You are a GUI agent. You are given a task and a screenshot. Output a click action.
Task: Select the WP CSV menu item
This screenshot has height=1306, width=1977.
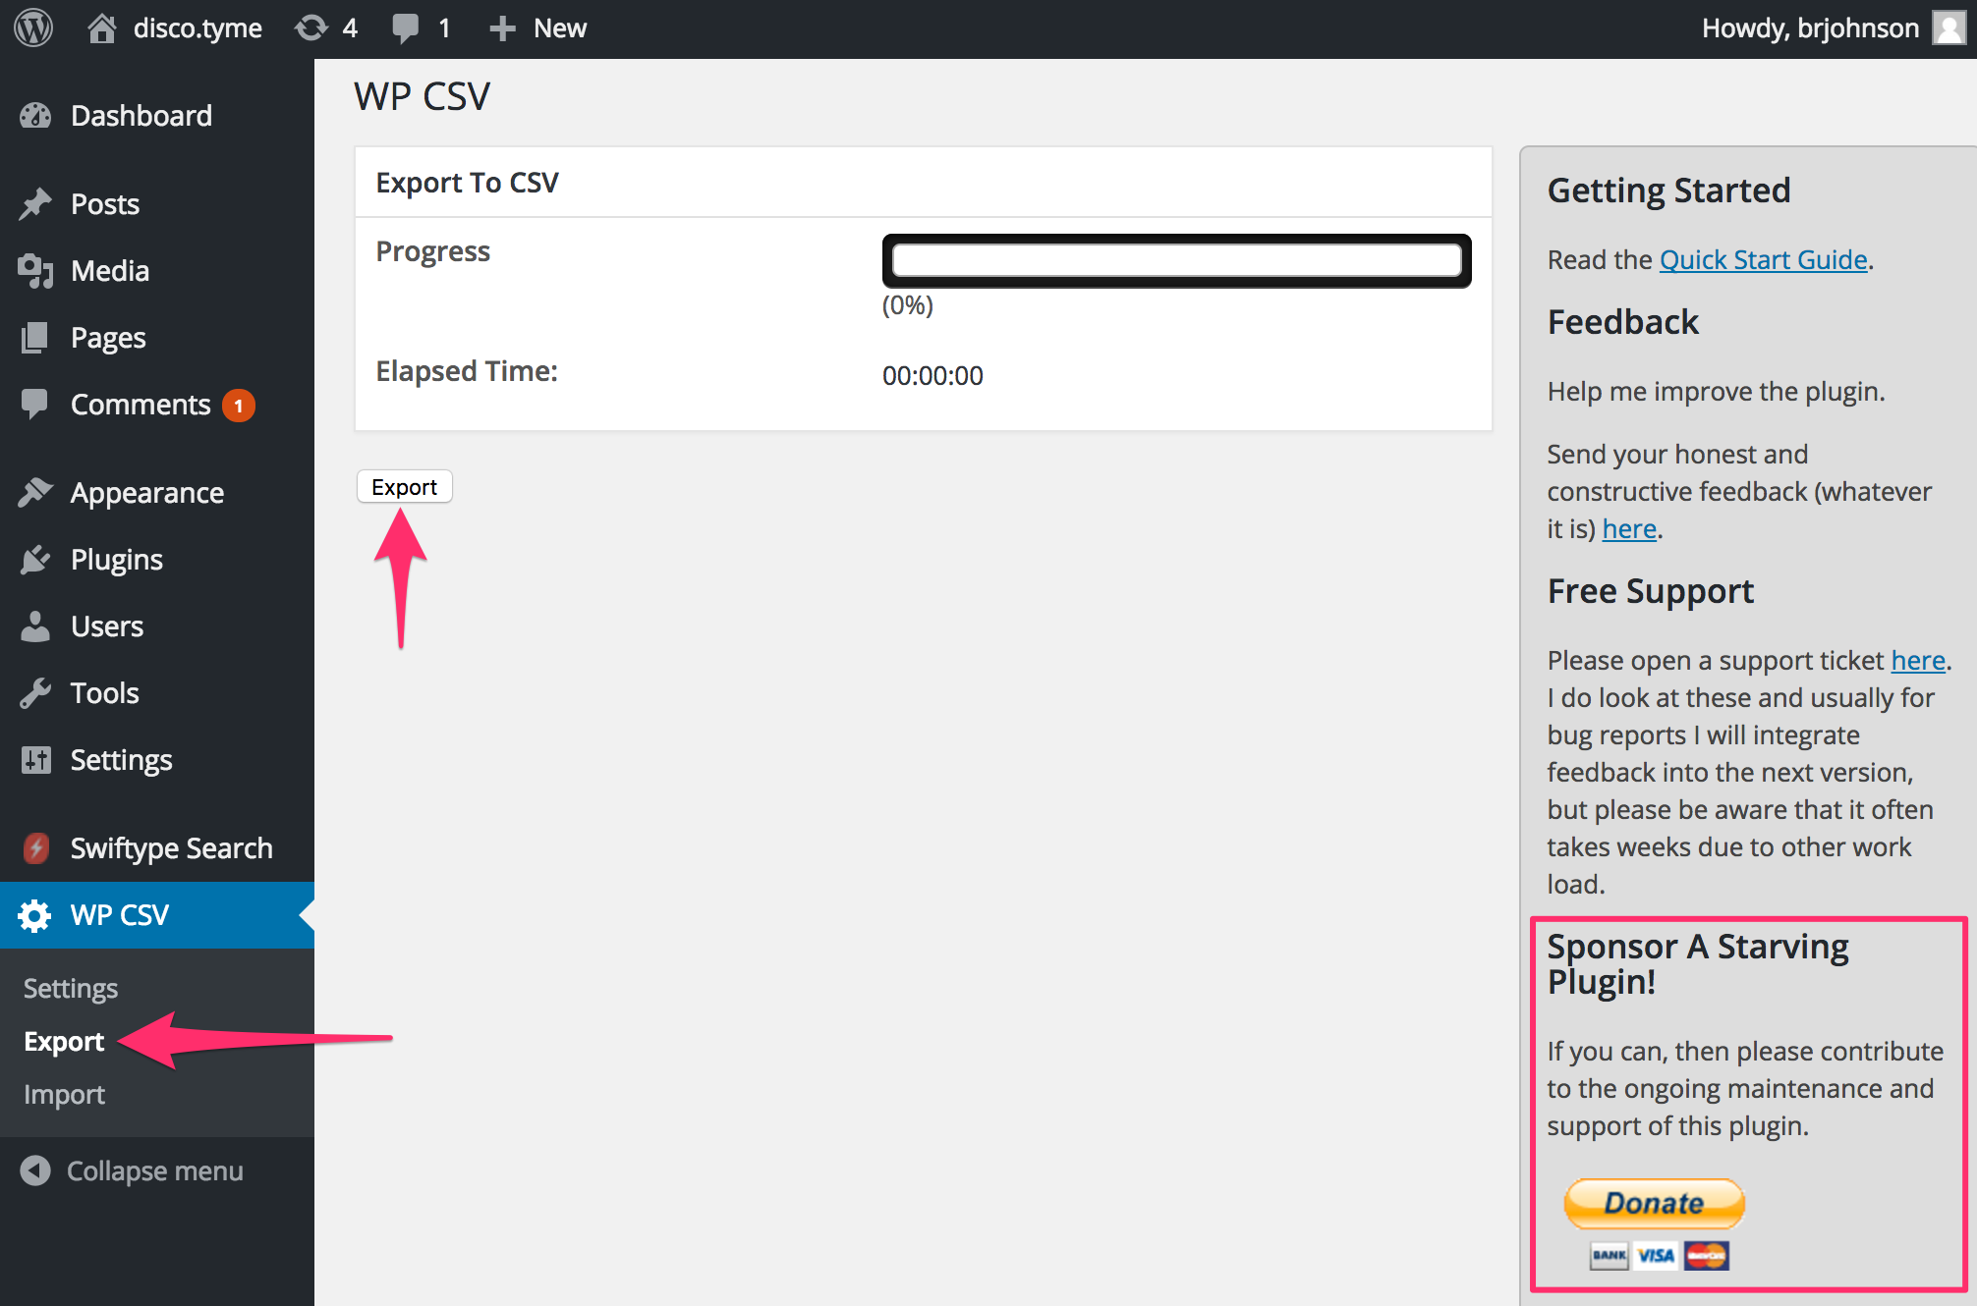tap(157, 915)
